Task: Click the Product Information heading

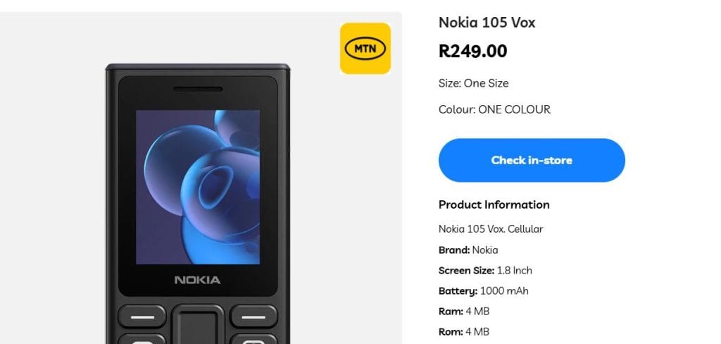Action: (494, 204)
